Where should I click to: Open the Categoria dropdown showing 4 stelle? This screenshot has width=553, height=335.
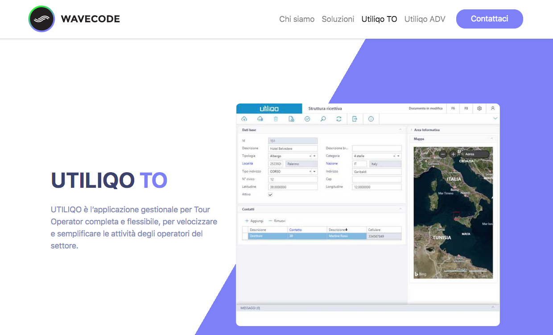[398, 156]
